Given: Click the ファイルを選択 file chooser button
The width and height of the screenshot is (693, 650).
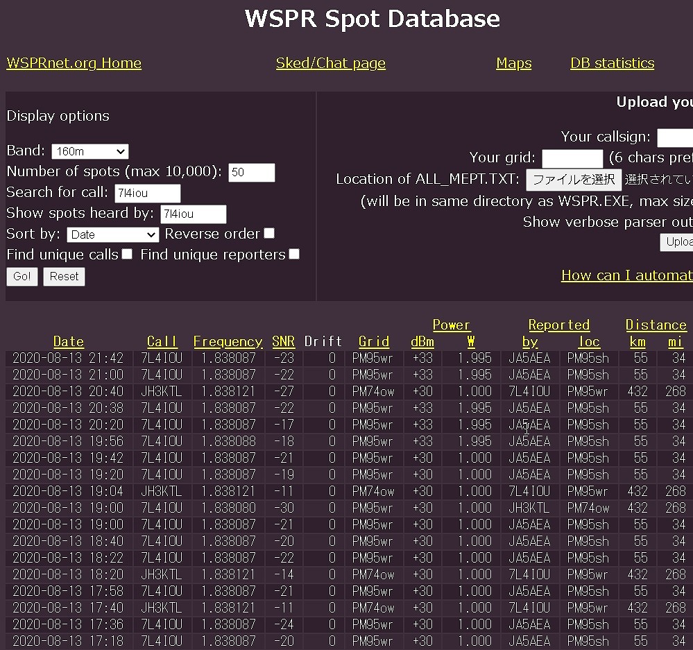Looking at the screenshot, I should coord(574,180).
